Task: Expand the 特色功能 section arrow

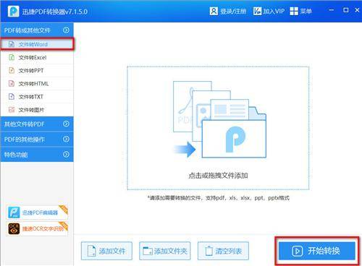Action: (x=66, y=155)
